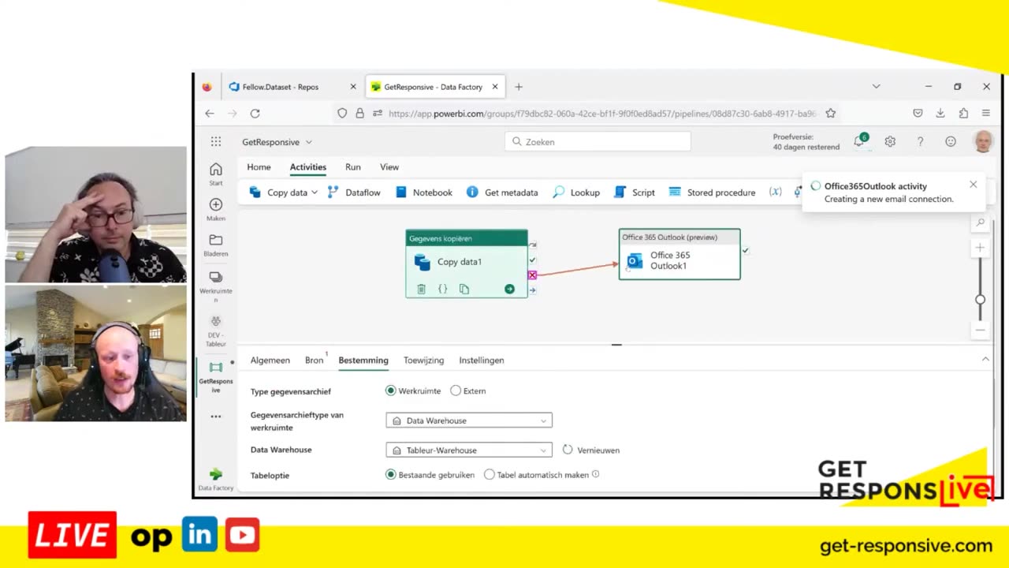This screenshot has width=1009, height=568.
Task: Open the Bron properties tab
Action: tap(314, 361)
